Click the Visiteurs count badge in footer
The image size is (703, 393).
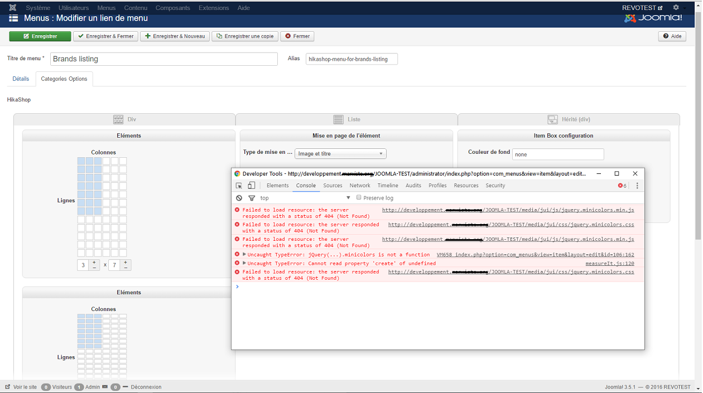pyautogui.click(x=46, y=387)
